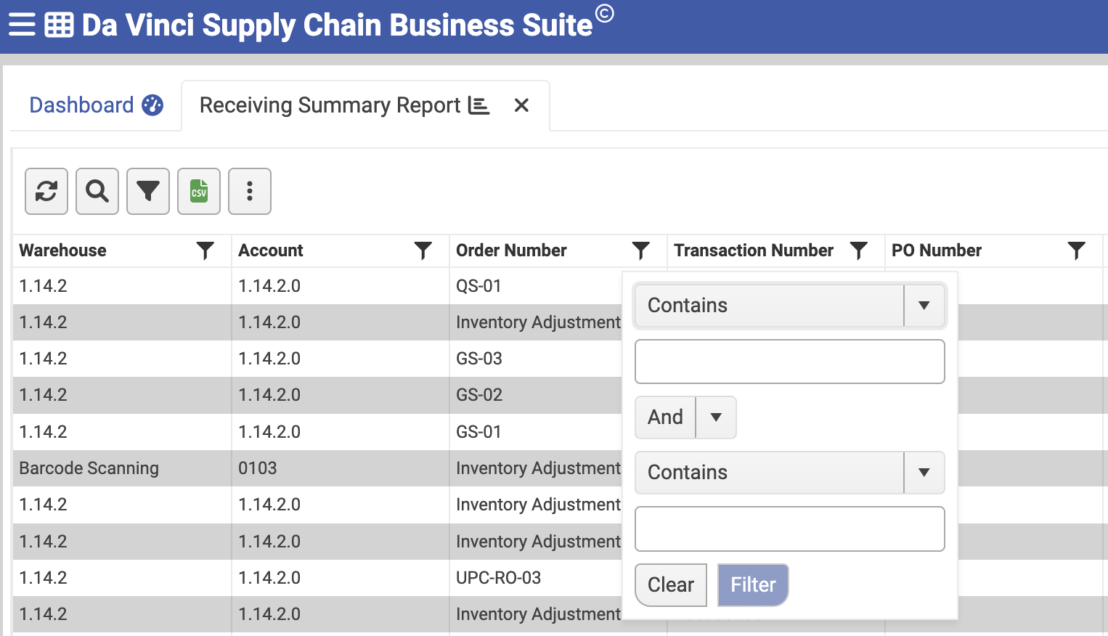Image resolution: width=1108 pixels, height=636 pixels.
Task: Switch to the Dashboard tab
Action: (96, 105)
